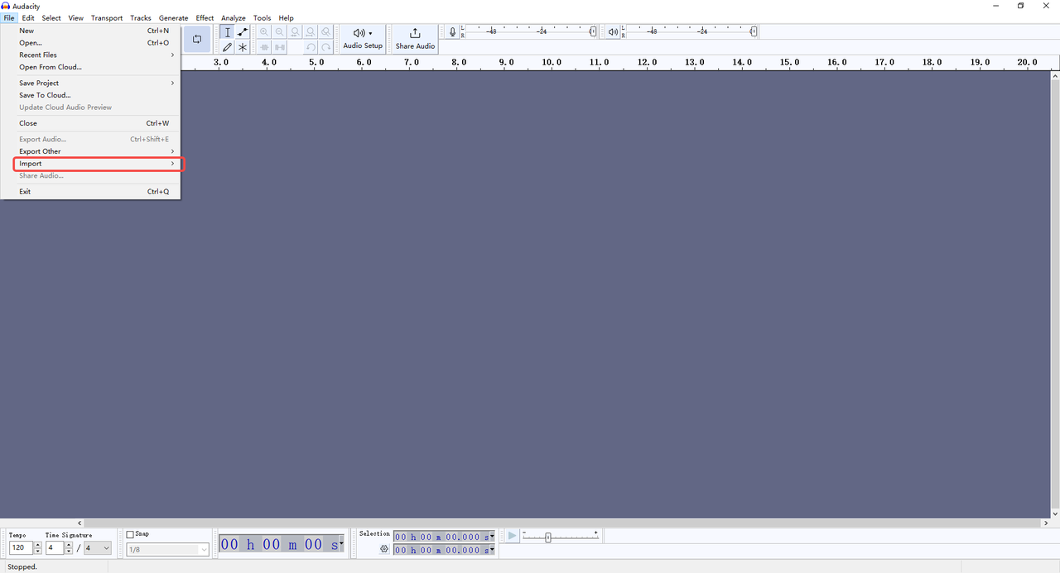The height and width of the screenshot is (573, 1060).
Task: Open the Help menu
Action: [x=286, y=18]
